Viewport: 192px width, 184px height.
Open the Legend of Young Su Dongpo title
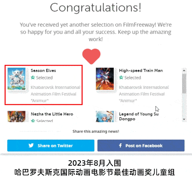click(139, 116)
